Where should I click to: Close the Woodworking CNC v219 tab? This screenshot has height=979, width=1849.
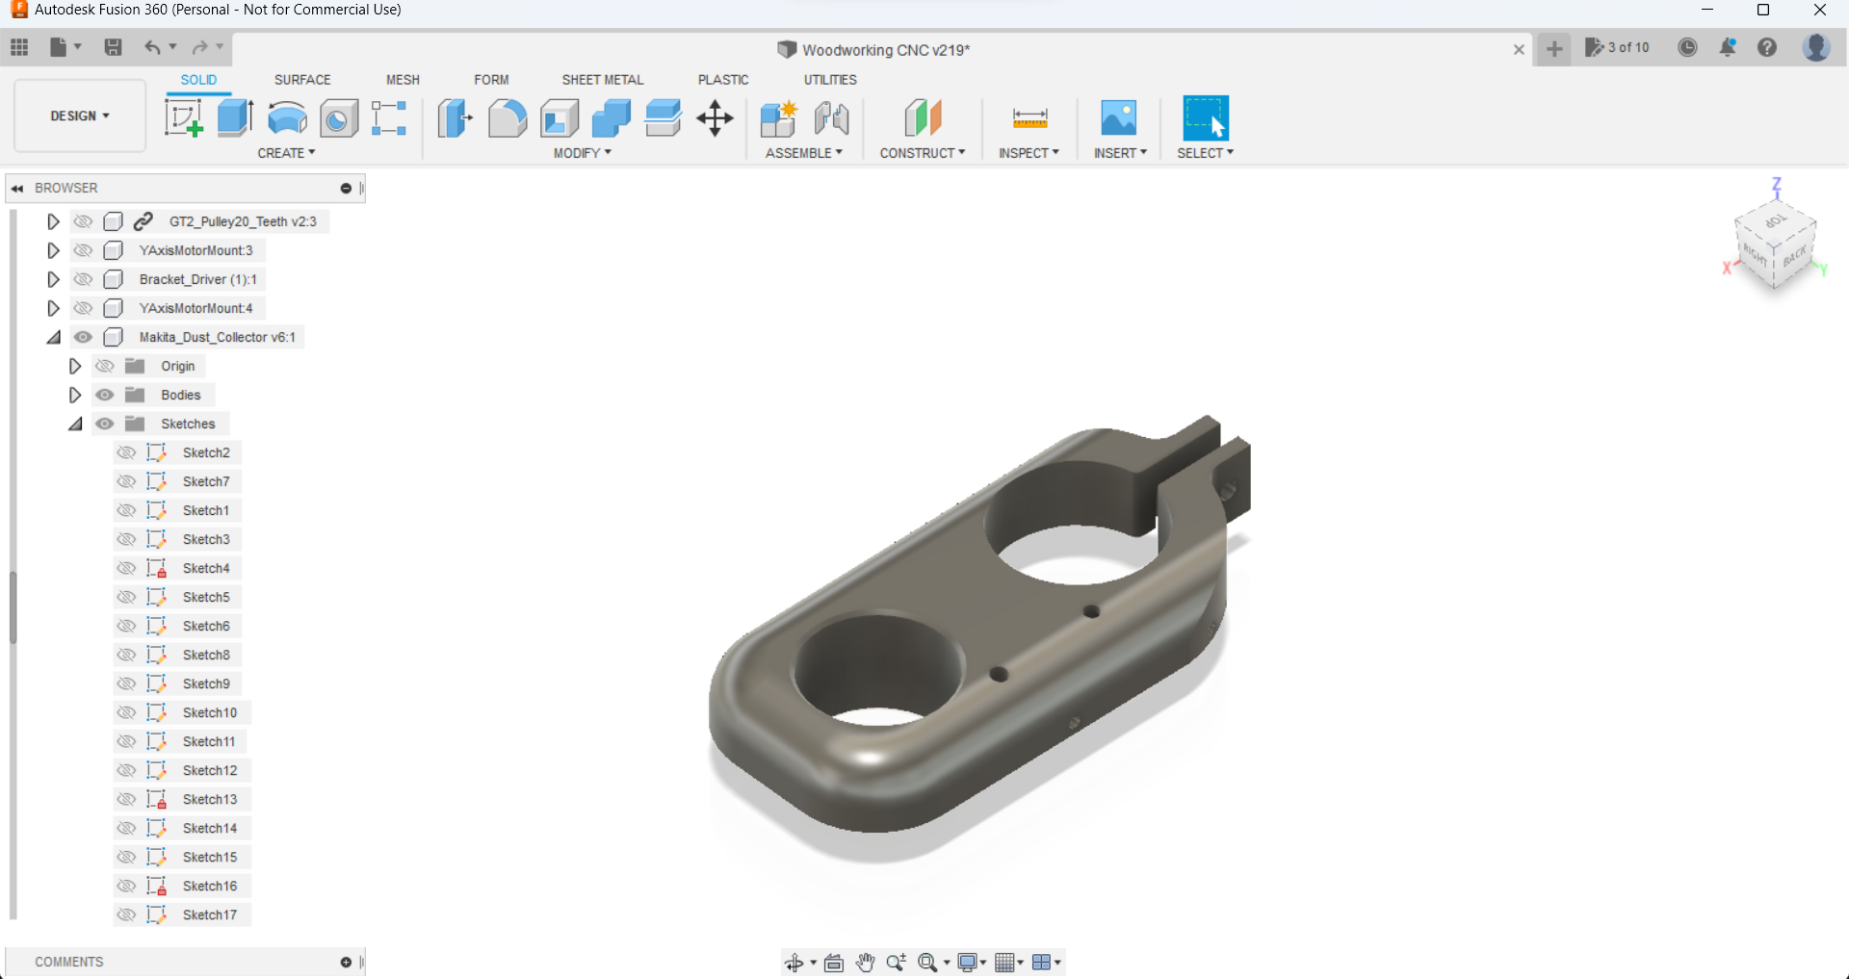coord(1519,49)
